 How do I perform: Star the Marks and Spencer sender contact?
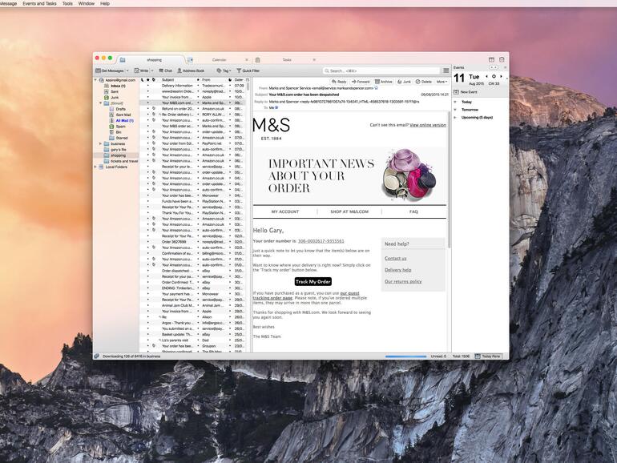(376, 88)
